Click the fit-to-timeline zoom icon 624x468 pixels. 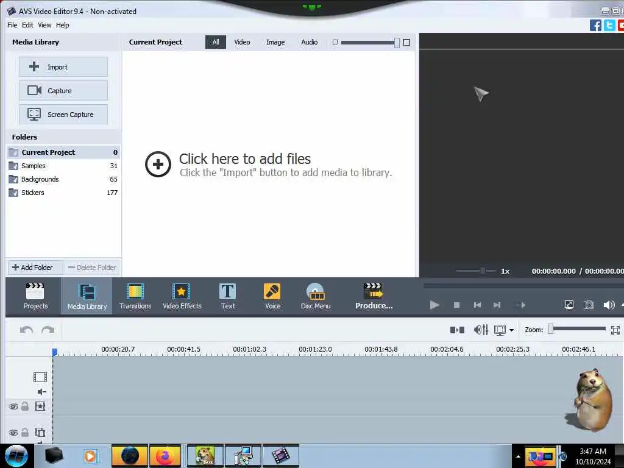click(x=615, y=330)
